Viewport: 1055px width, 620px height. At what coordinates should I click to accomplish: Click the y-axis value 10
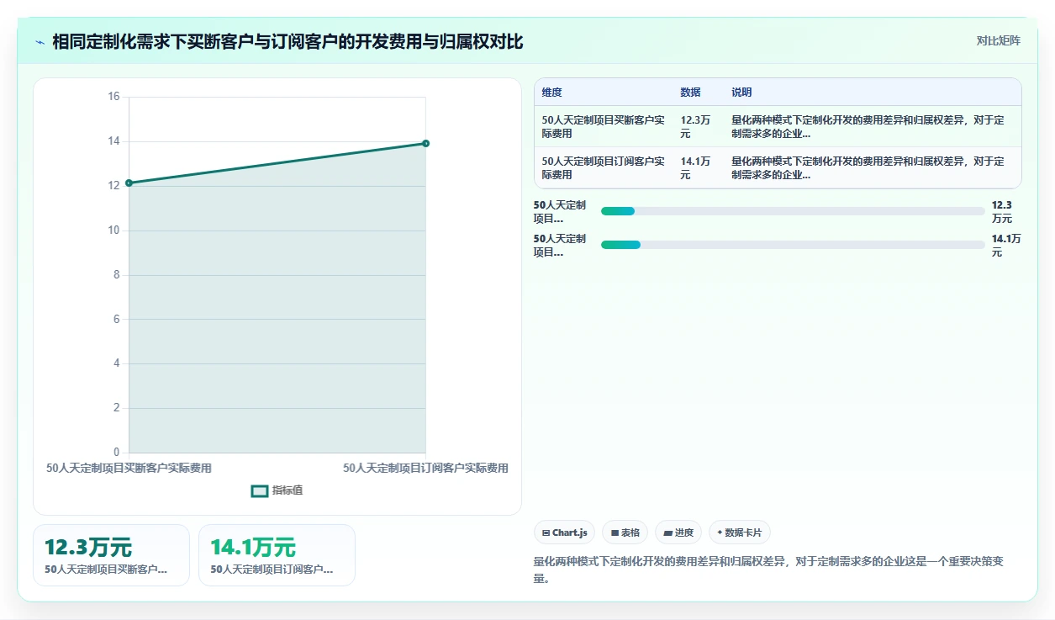pos(114,231)
